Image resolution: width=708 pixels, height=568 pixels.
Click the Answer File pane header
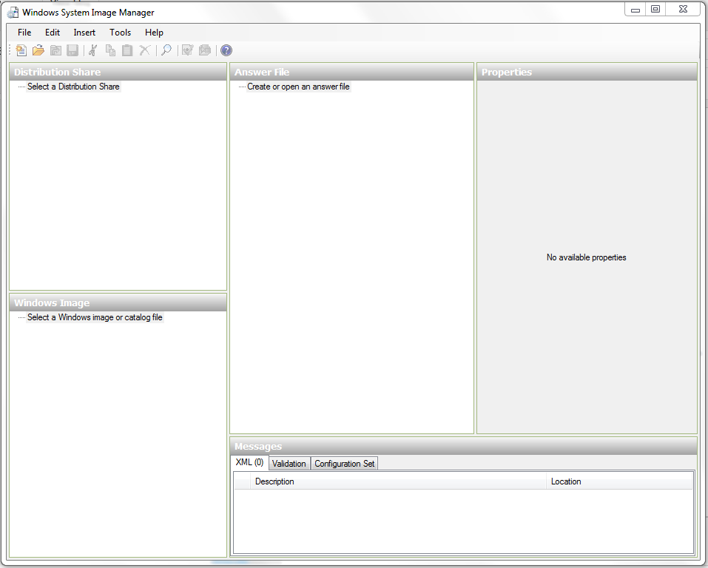click(351, 72)
